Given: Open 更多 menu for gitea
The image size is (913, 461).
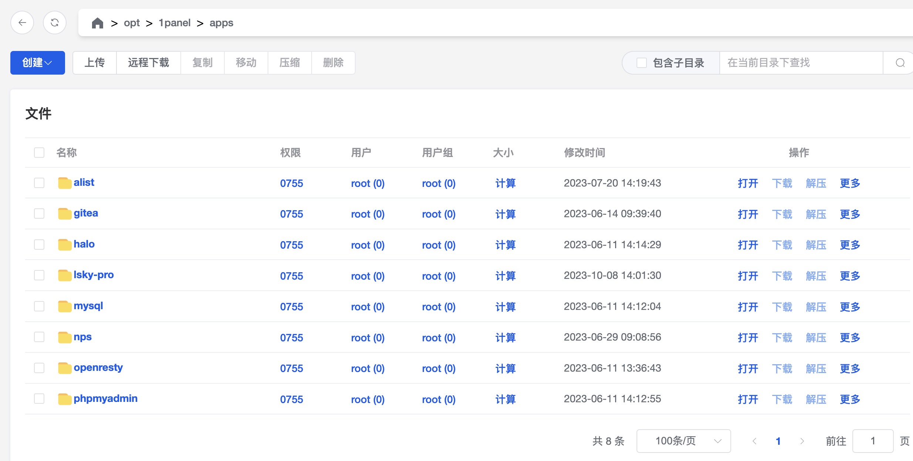Looking at the screenshot, I should pos(850,214).
